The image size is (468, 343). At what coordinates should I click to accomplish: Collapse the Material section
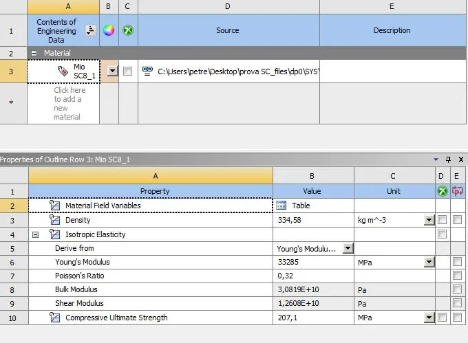pos(34,53)
